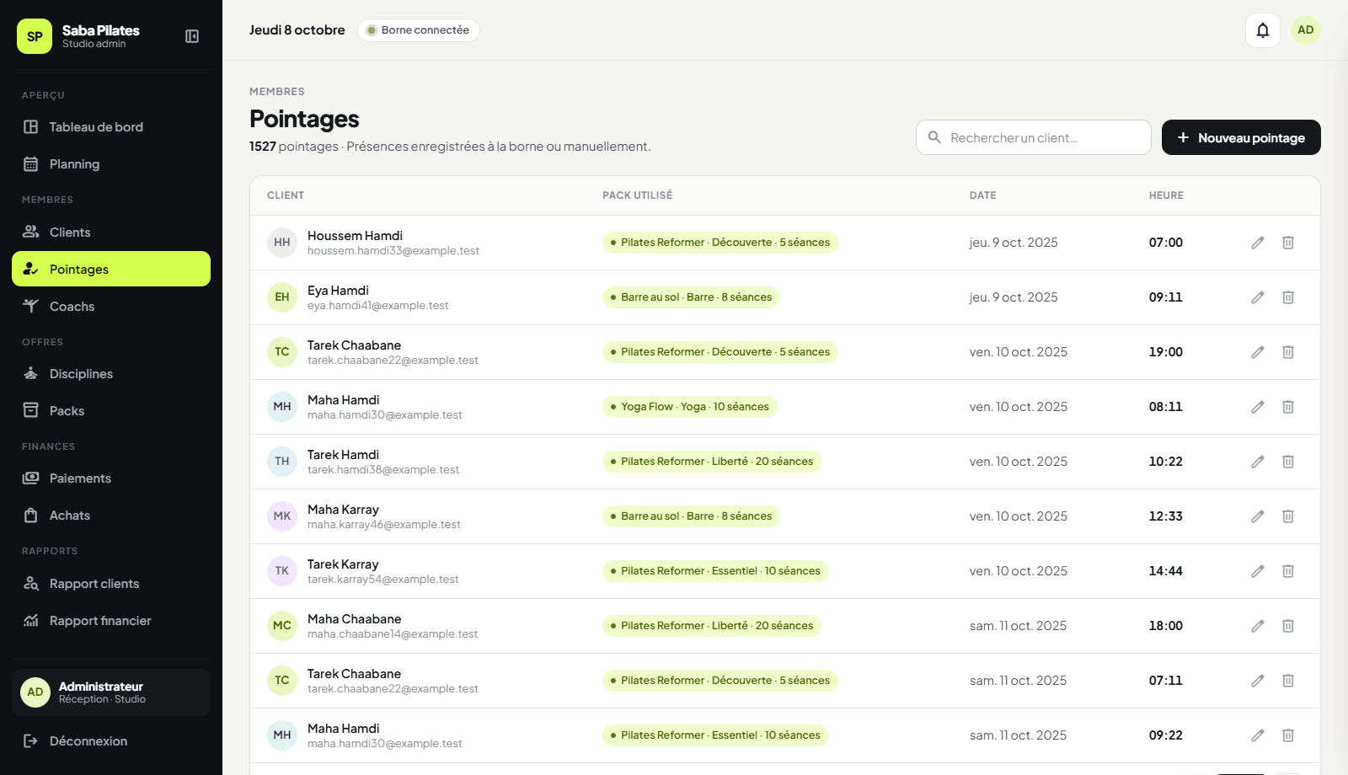
Task: Delete Tarek Karray's pointage entry
Action: click(x=1288, y=571)
